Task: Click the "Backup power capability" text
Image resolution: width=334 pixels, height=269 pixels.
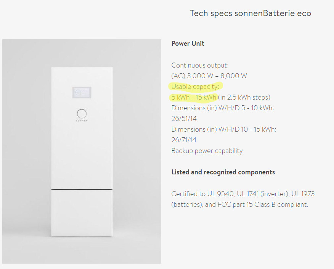Action: coord(207,151)
